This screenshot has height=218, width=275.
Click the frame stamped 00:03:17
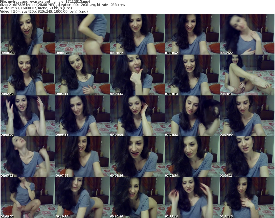[x=83, y=75]
